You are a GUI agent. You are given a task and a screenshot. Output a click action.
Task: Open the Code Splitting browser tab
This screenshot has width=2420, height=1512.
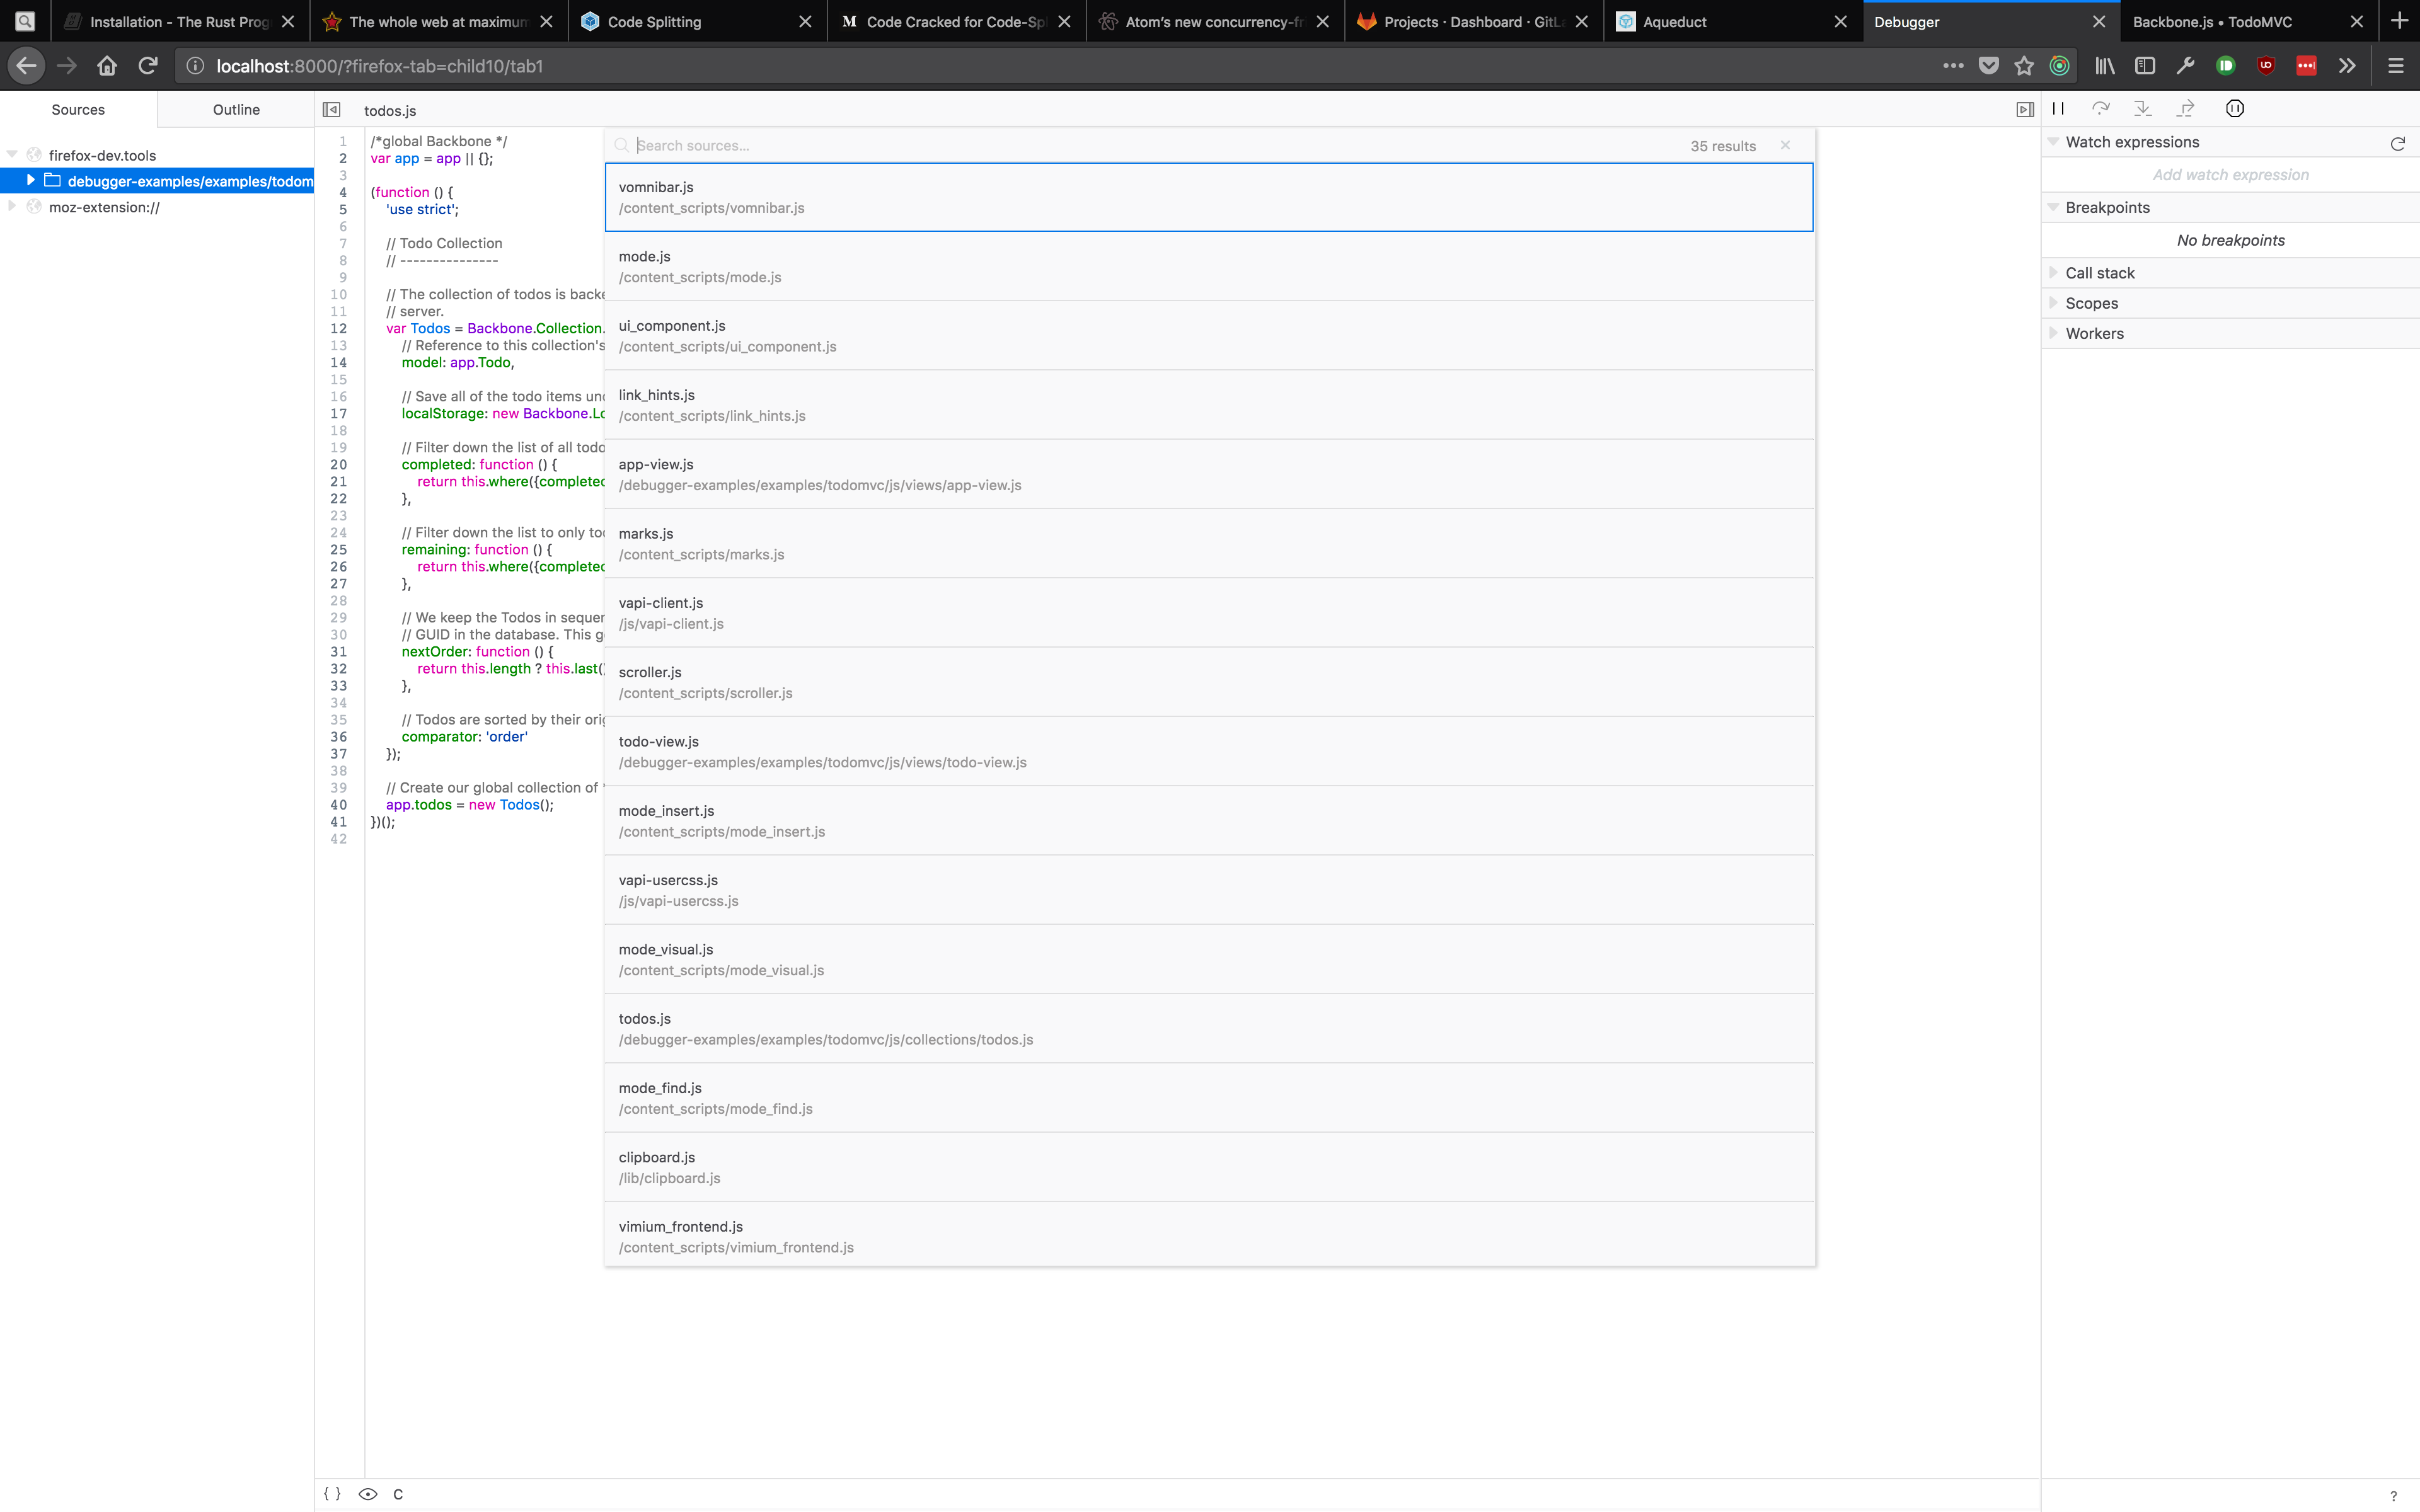pos(655,21)
